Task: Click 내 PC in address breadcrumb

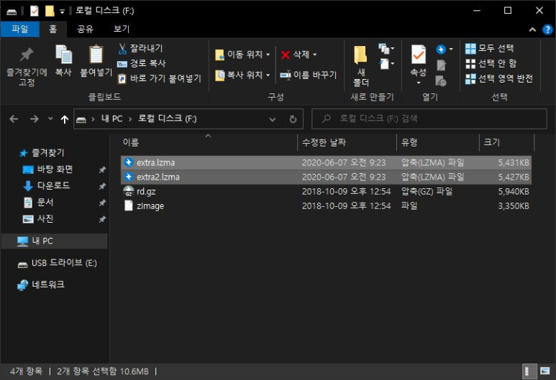Action: 111,119
